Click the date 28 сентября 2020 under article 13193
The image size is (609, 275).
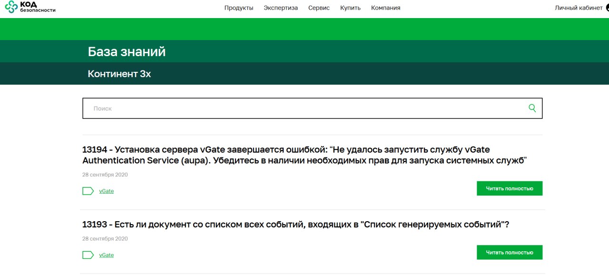point(105,238)
